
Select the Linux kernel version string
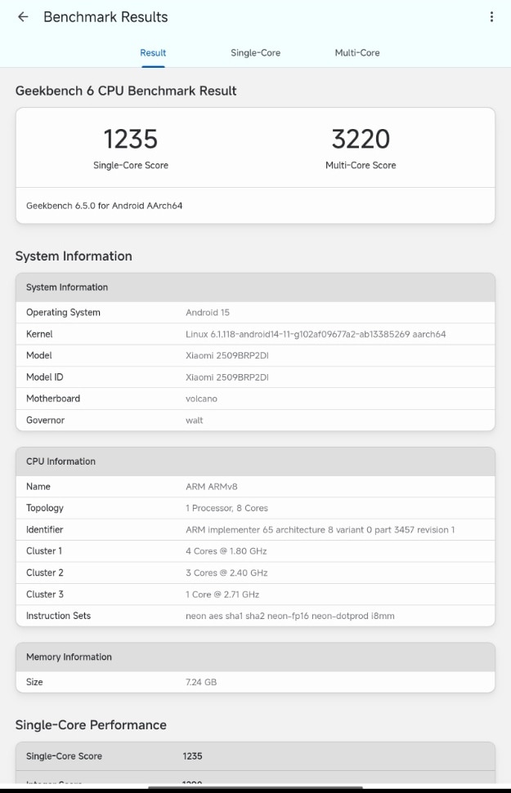tap(316, 334)
